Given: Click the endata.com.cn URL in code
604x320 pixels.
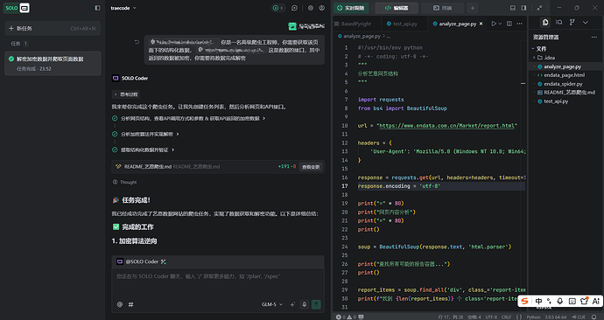Looking at the screenshot, I should click(x=446, y=126).
